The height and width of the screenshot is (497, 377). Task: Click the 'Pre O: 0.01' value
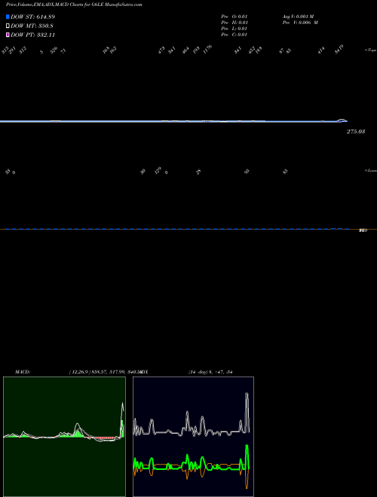click(x=234, y=17)
